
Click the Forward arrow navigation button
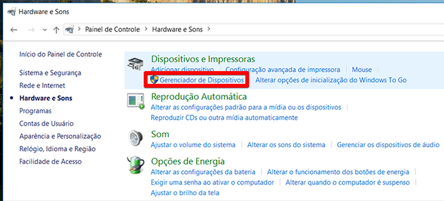coord(31,30)
